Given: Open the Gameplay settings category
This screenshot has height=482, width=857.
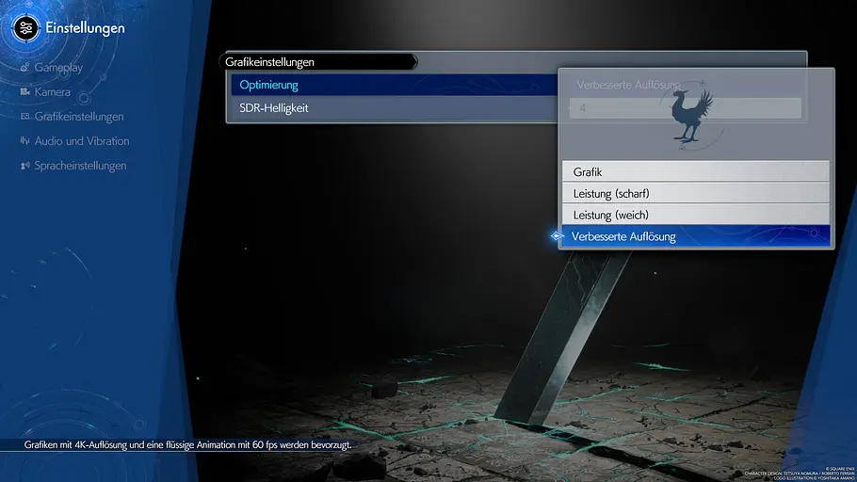Looking at the screenshot, I should click(58, 68).
